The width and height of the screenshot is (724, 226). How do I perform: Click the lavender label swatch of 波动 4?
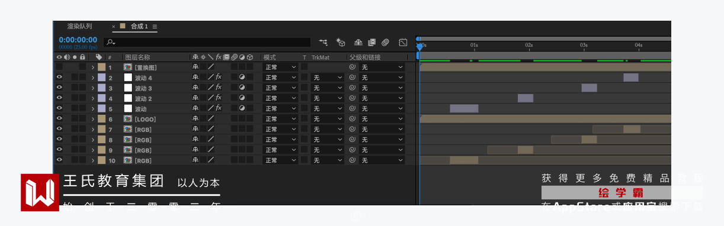101,78
